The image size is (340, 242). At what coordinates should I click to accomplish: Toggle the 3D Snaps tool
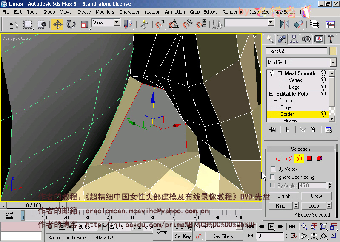pyautogui.click(x=160, y=24)
